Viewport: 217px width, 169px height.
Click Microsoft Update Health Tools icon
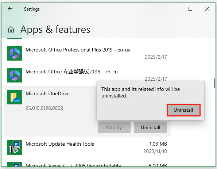(x=15, y=147)
